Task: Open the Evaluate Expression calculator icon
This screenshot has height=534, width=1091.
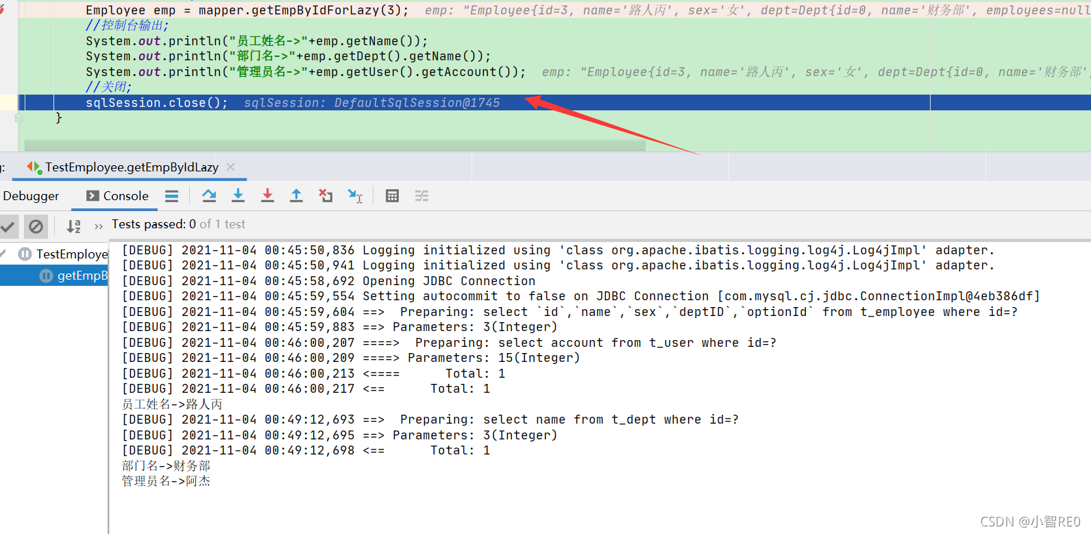Action: 392,196
